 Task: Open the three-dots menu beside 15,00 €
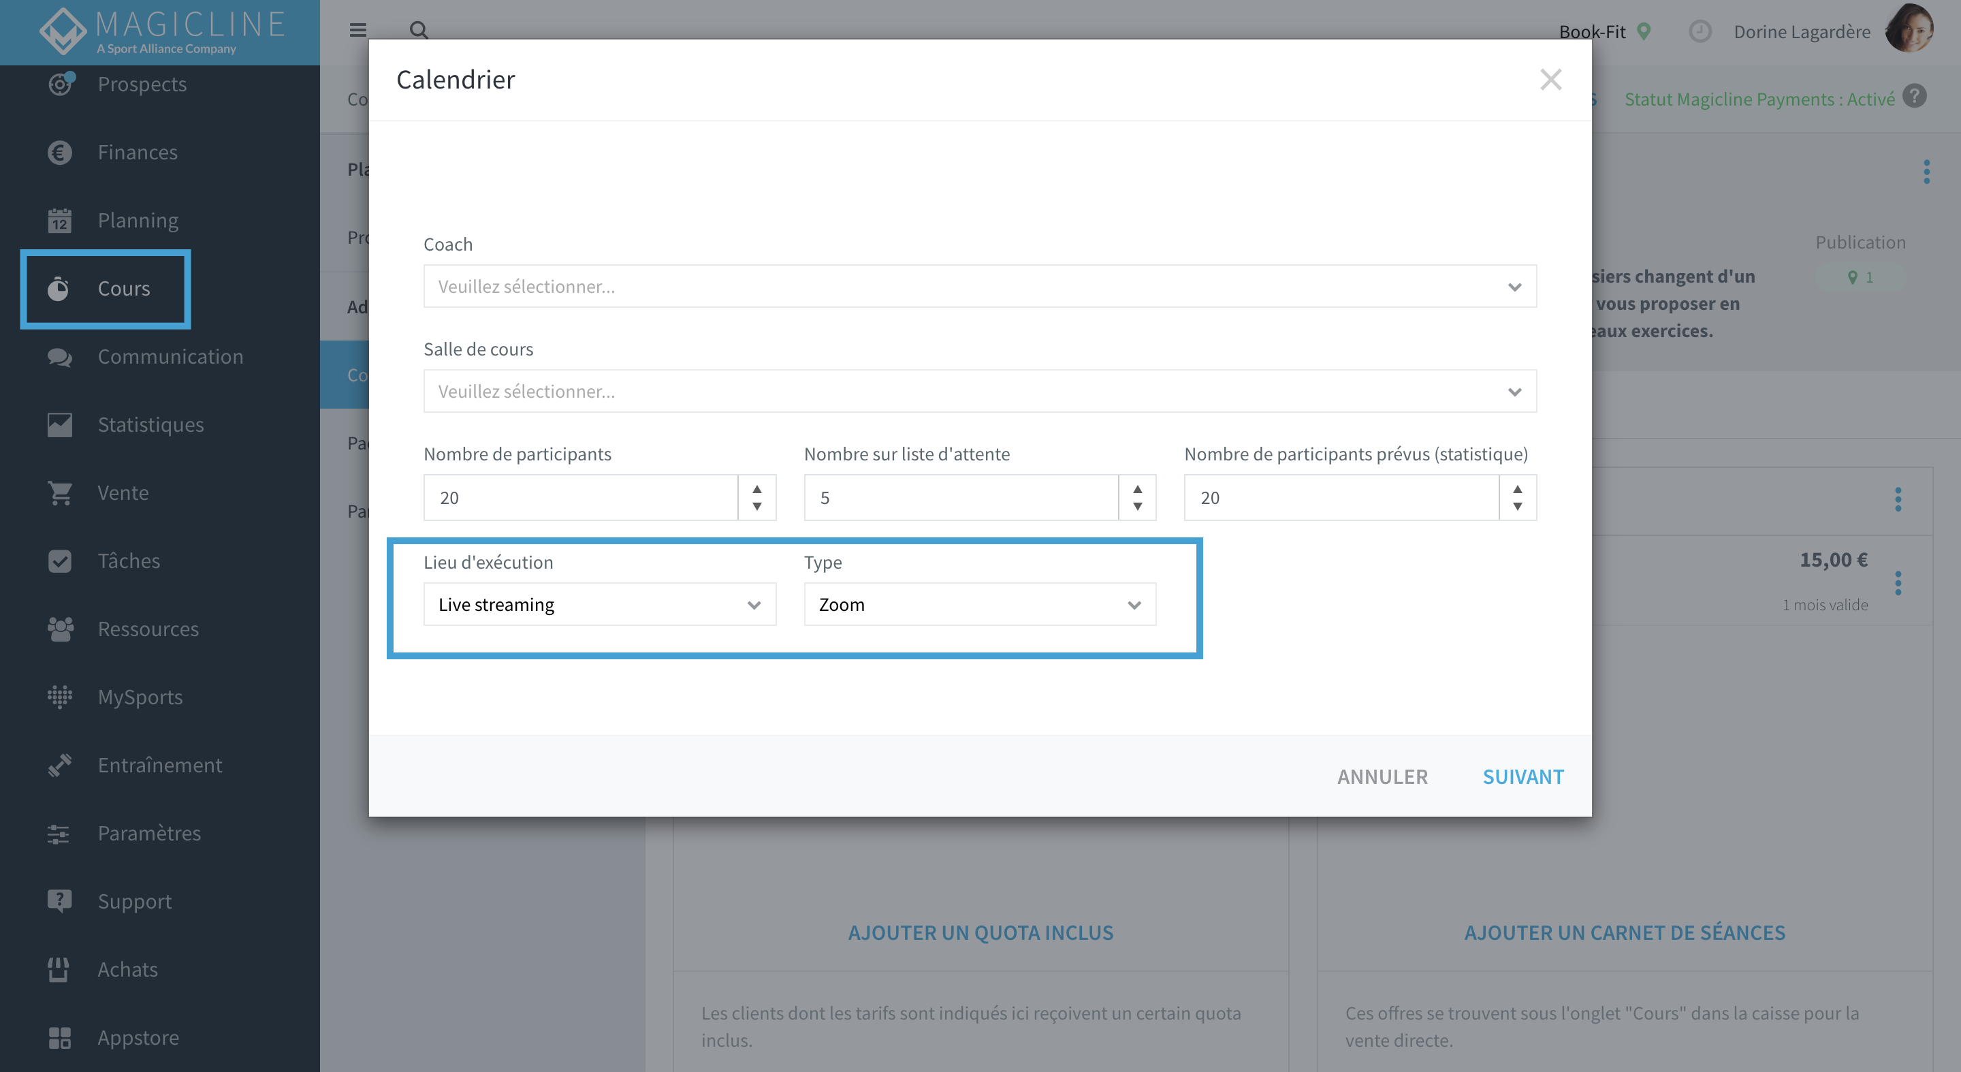pos(1898,583)
